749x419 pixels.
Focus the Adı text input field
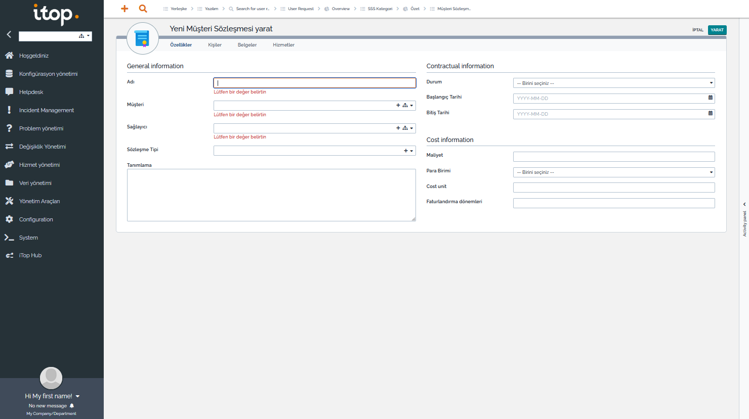tap(314, 83)
